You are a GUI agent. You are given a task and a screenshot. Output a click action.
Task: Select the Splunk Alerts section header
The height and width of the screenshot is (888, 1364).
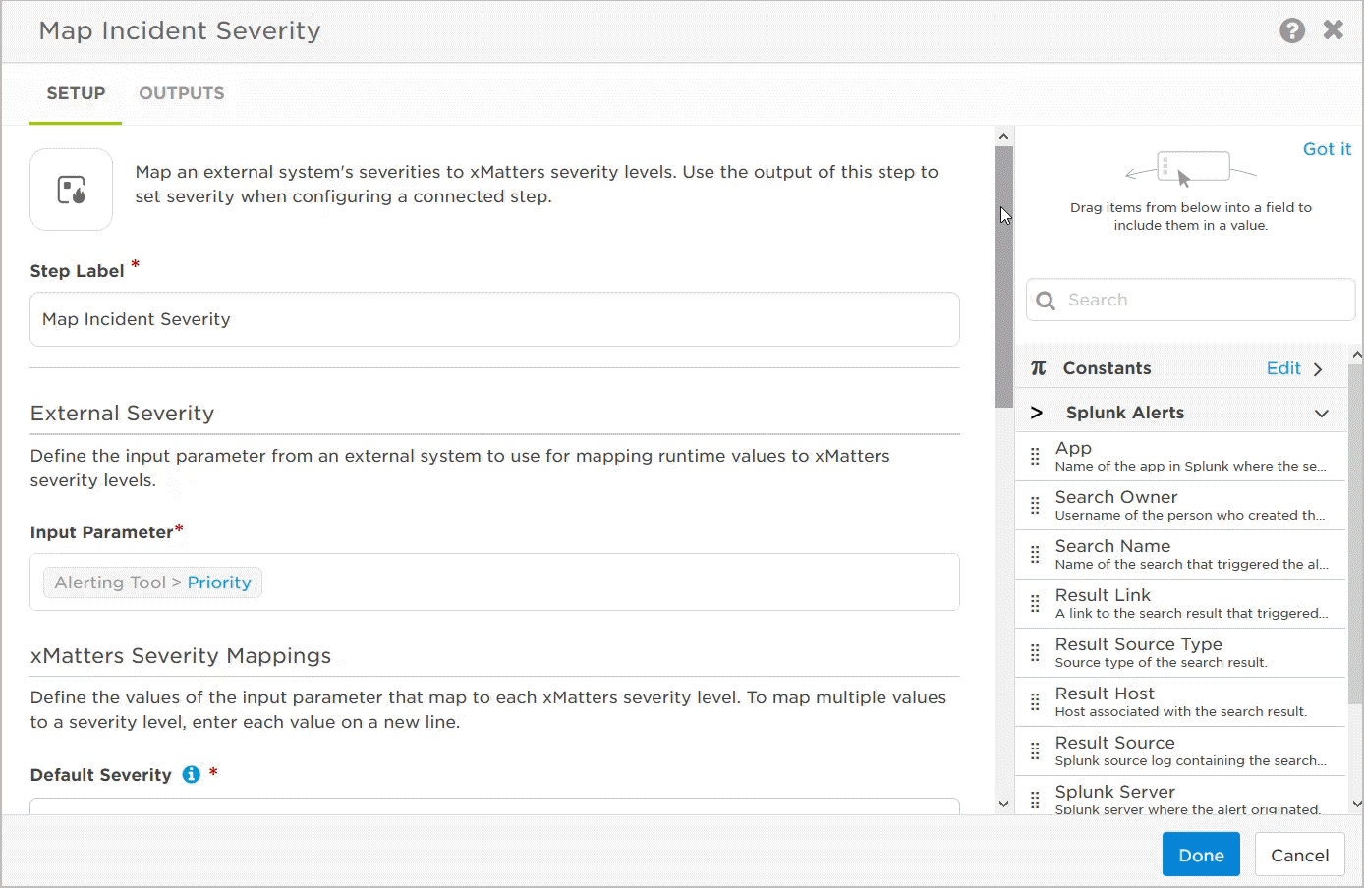1181,413
